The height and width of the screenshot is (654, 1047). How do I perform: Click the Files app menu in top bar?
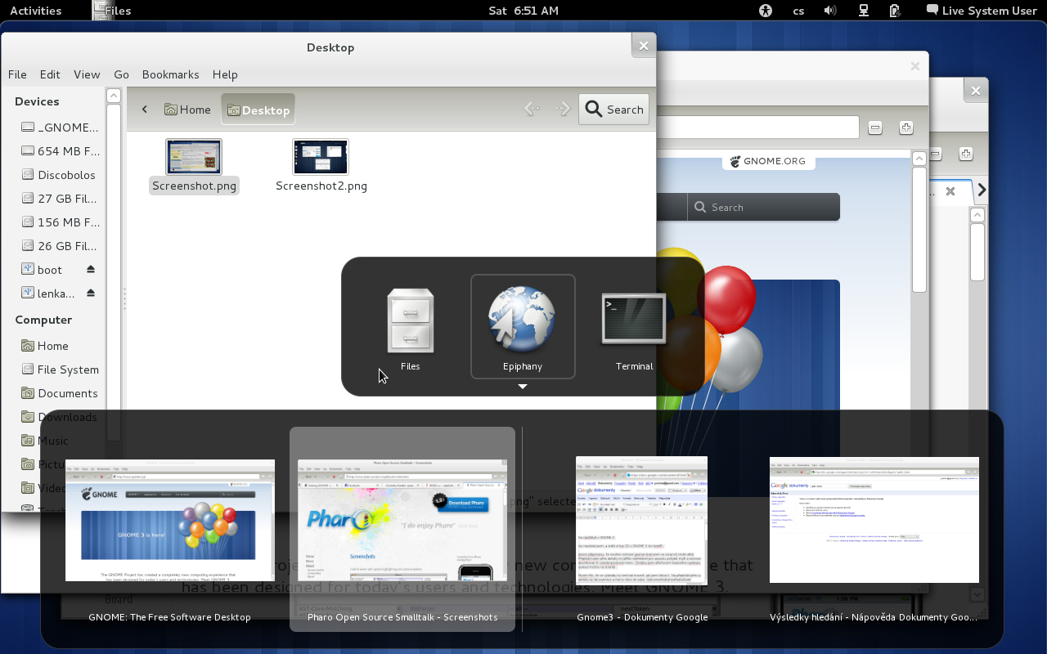click(111, 11)
